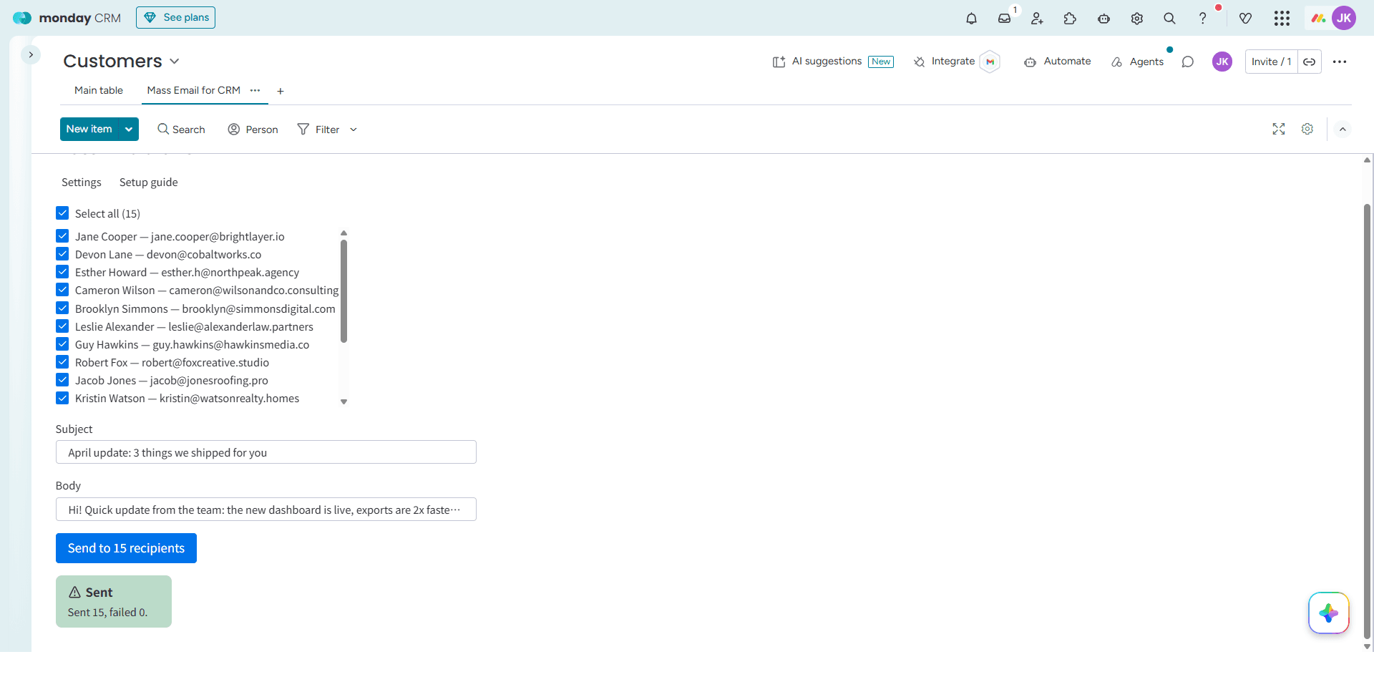Open the help question mark
Viewport: 1374px width, 687px height.
(x=1202, y=19)
